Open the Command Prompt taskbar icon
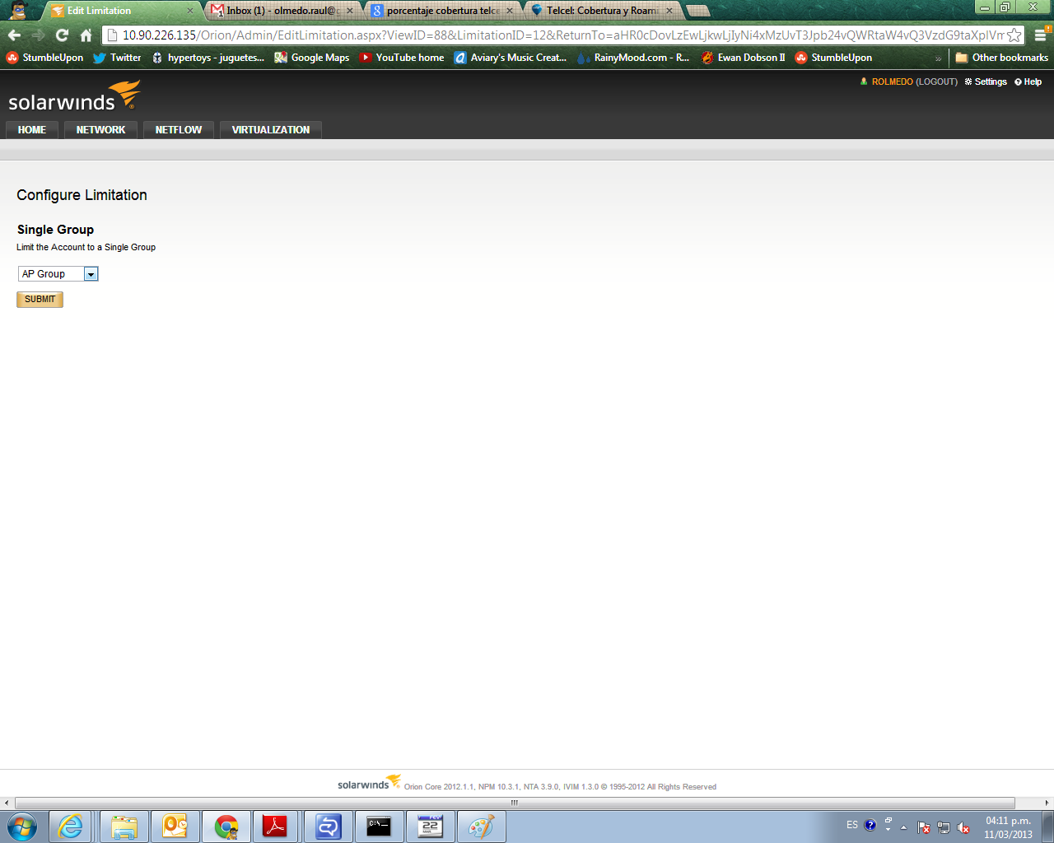1054x843 pixels. [379, 827]
